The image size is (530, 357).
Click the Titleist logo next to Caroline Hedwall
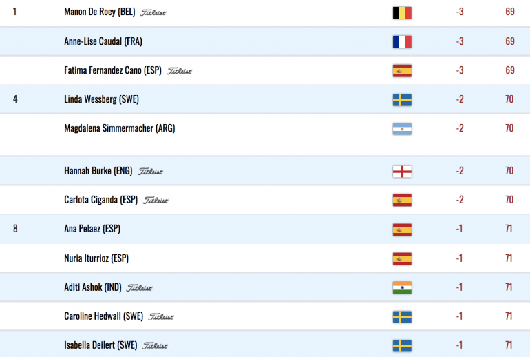tap(161, 317)
